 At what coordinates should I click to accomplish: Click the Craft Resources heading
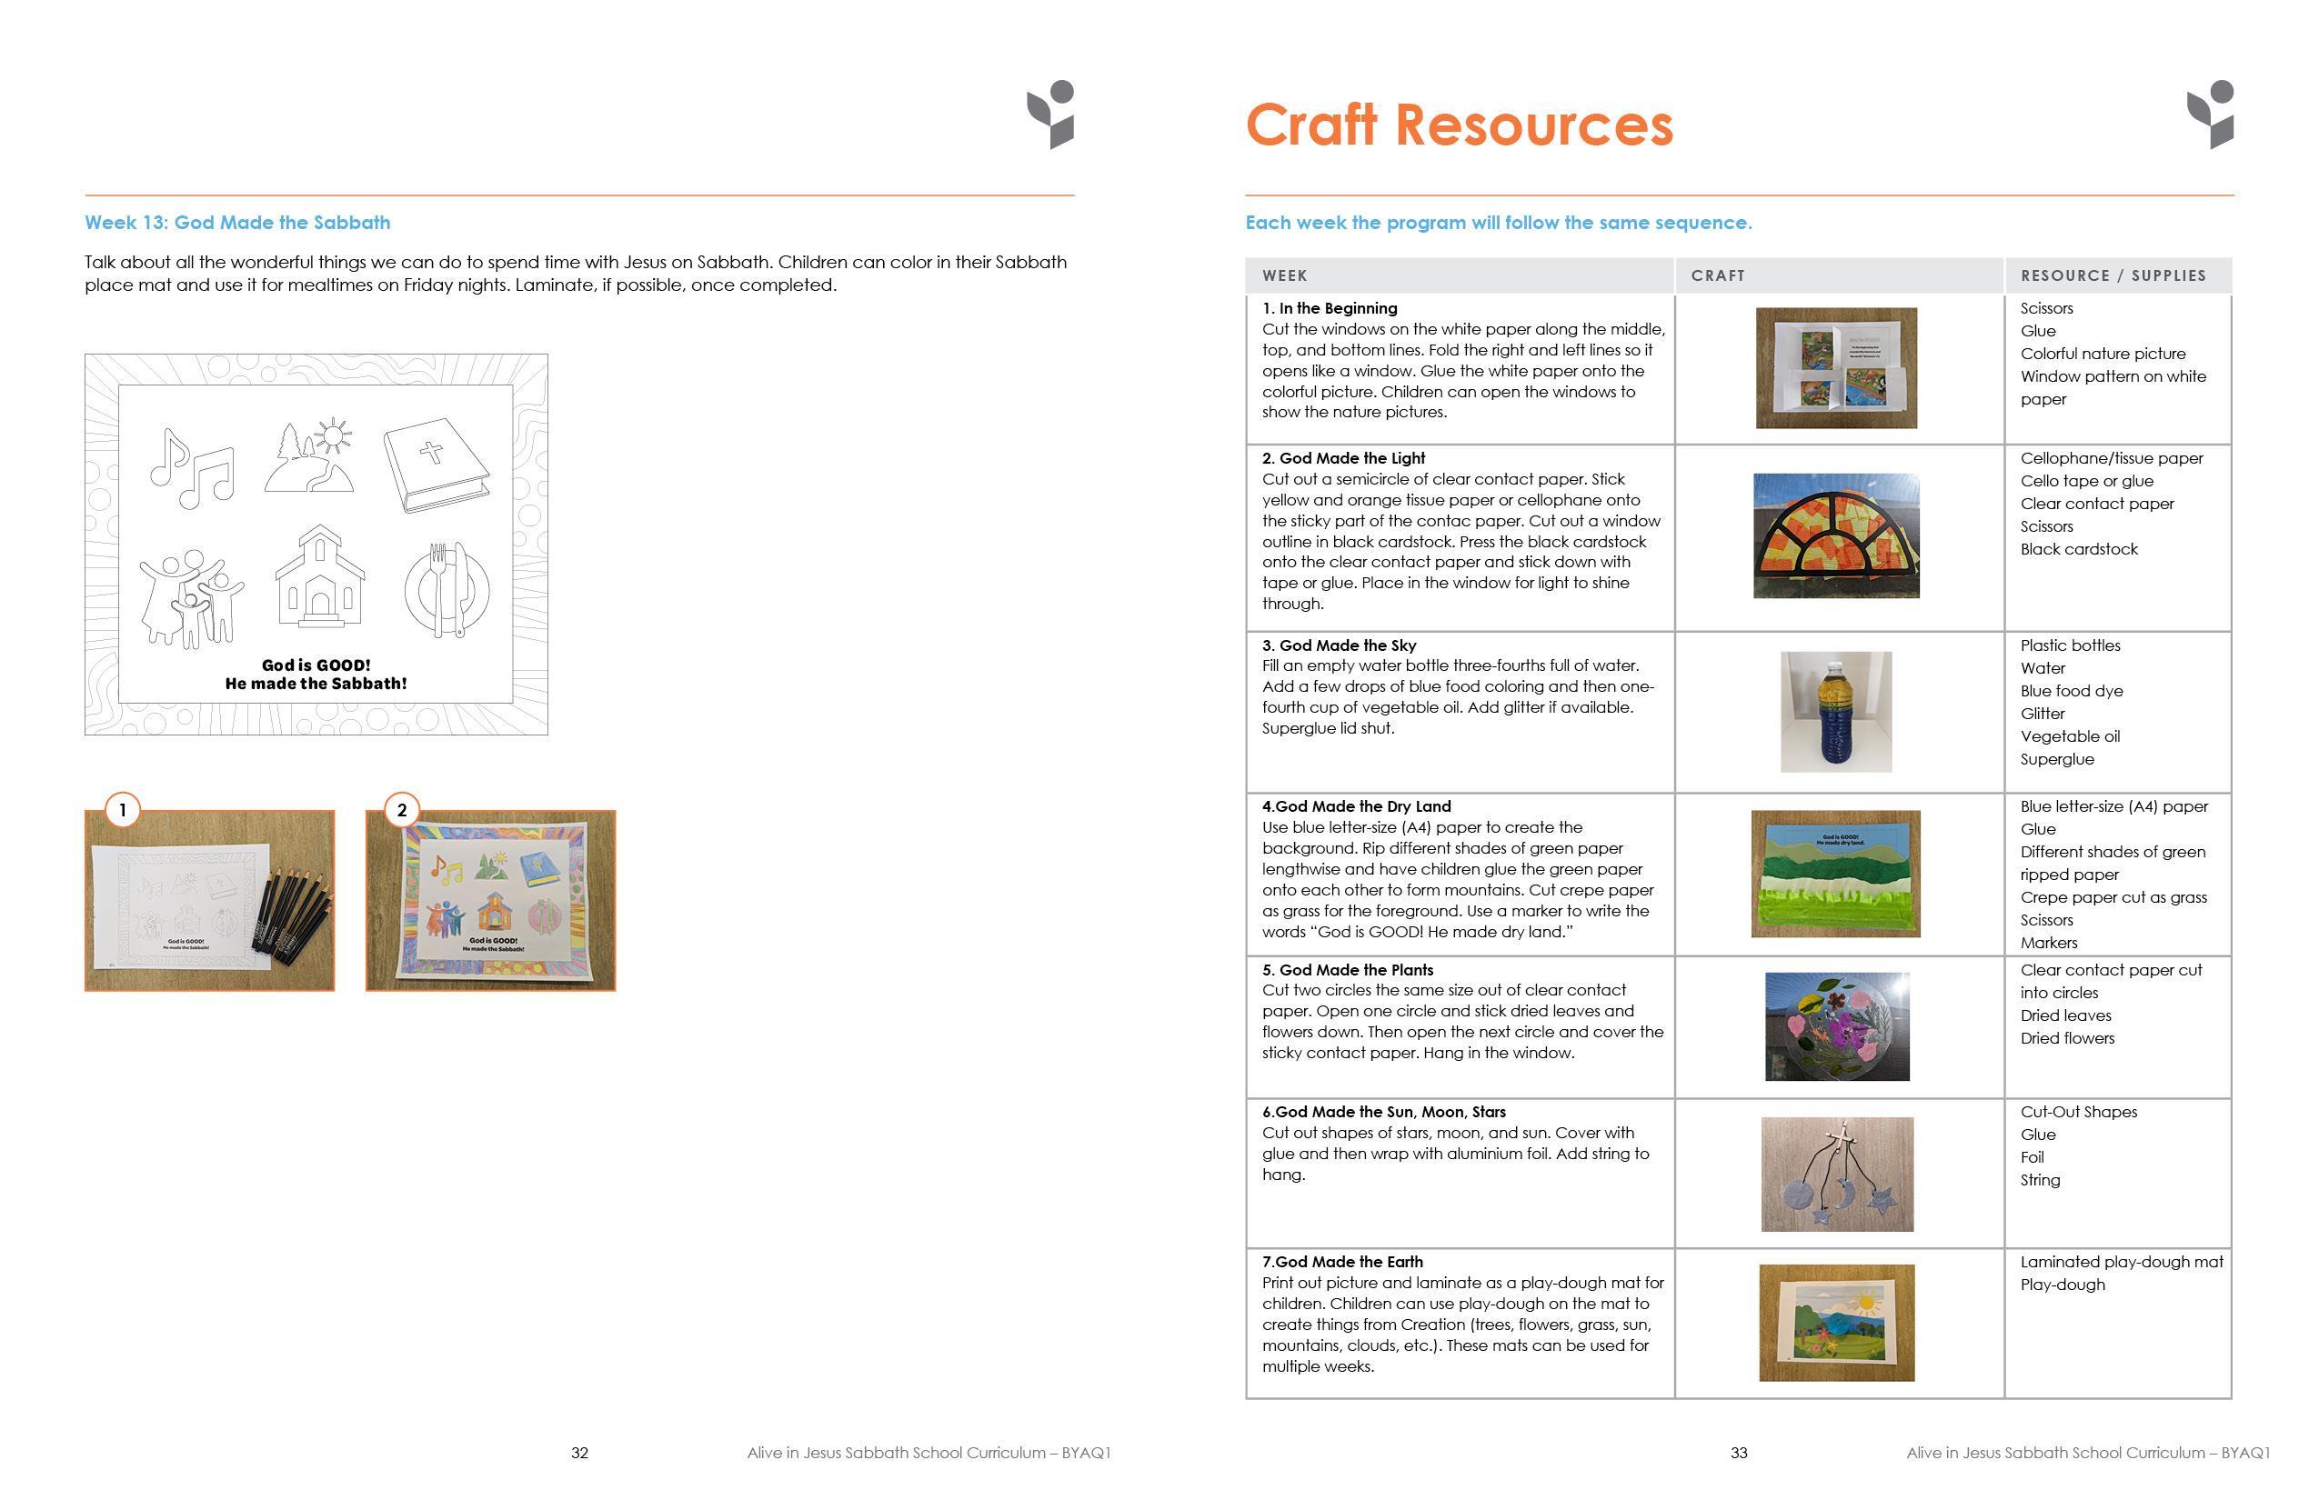coord(1459,125)
